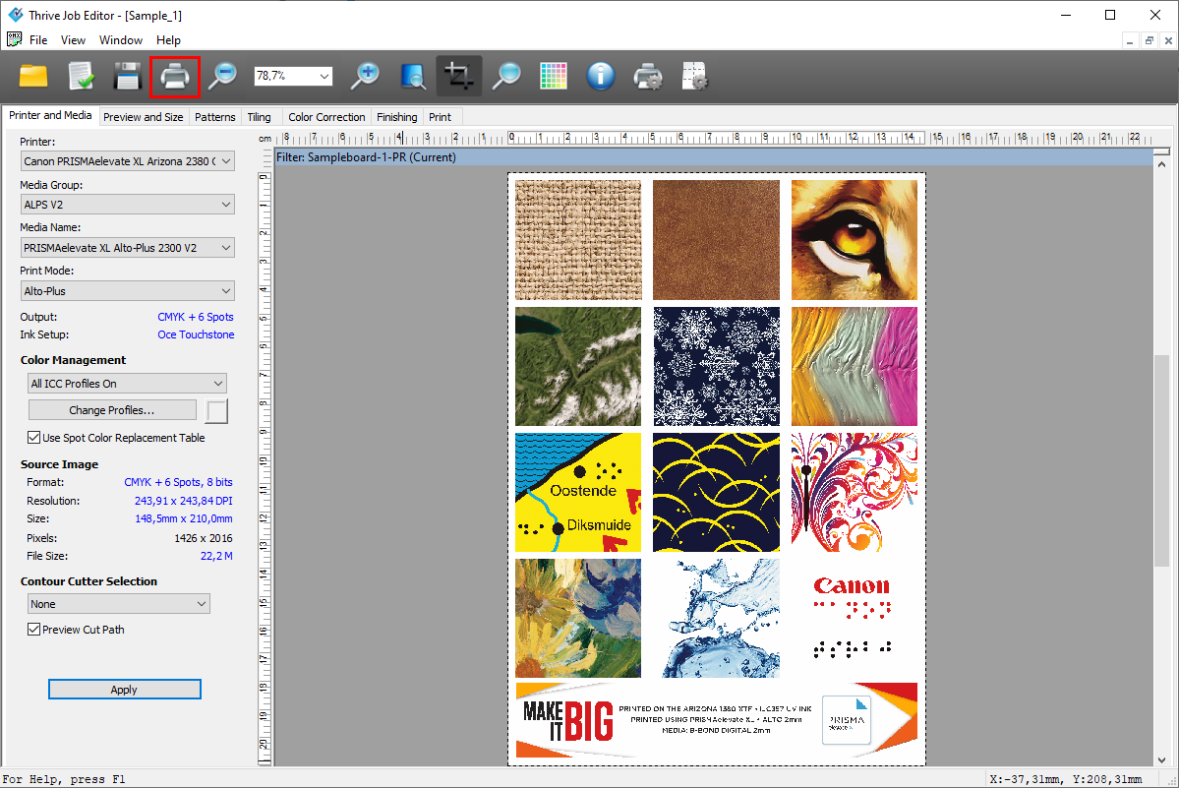Screen dimensions: 1179x788
Task: Open the Window menu
Action: click(121, 40)
